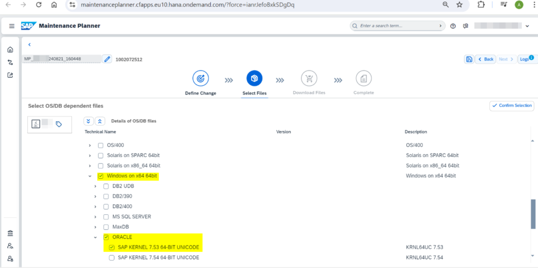Check Solaris on SPARC 64bit checkbox
Screen dimensions: 538x268
[x=100, y=156]
